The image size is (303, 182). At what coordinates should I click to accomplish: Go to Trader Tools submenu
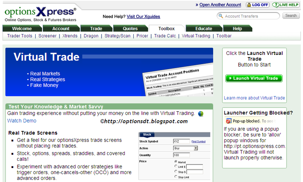[x=20, y=36]
